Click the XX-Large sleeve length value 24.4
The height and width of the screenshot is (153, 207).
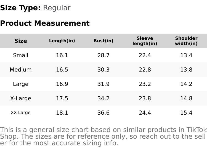[x=145, y=113]
